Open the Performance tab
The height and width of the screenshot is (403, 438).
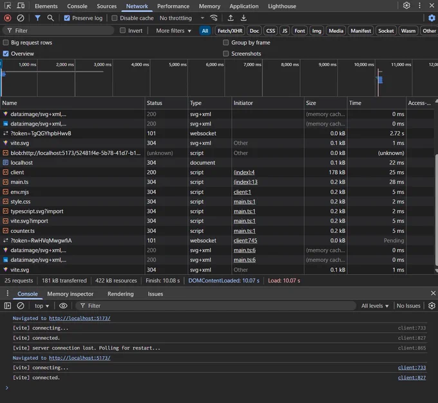coord(173,6)
